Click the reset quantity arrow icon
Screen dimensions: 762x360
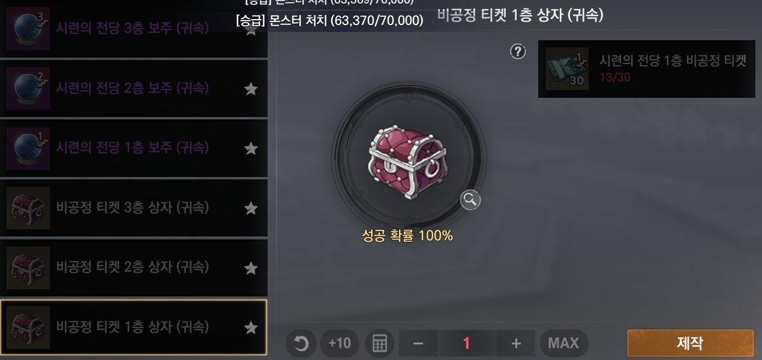302,343
